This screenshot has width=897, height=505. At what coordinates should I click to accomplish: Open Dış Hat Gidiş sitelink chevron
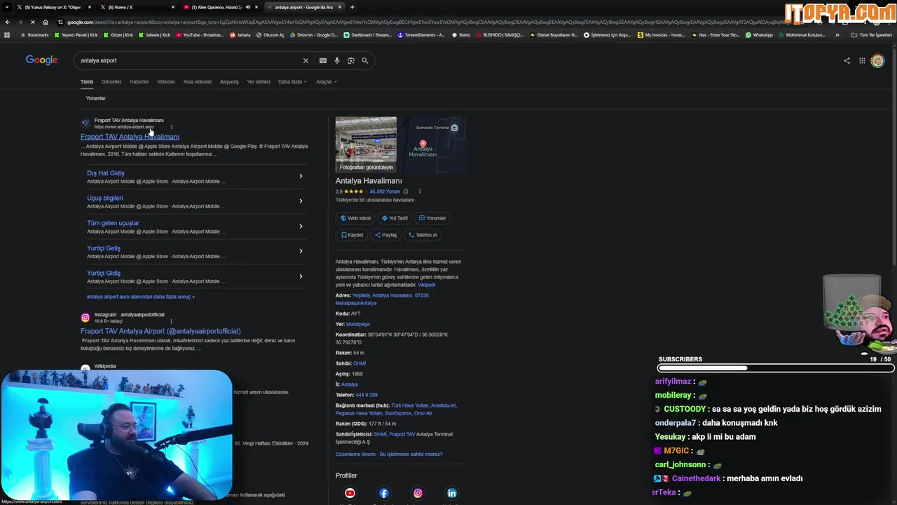(x=301, y=176)
